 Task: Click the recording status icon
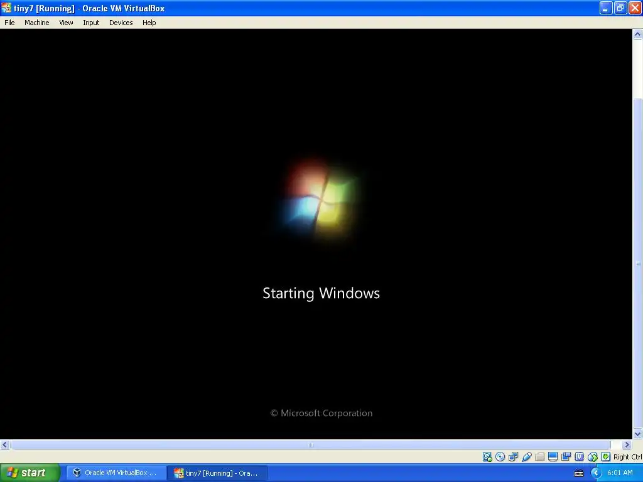(566, 457)
